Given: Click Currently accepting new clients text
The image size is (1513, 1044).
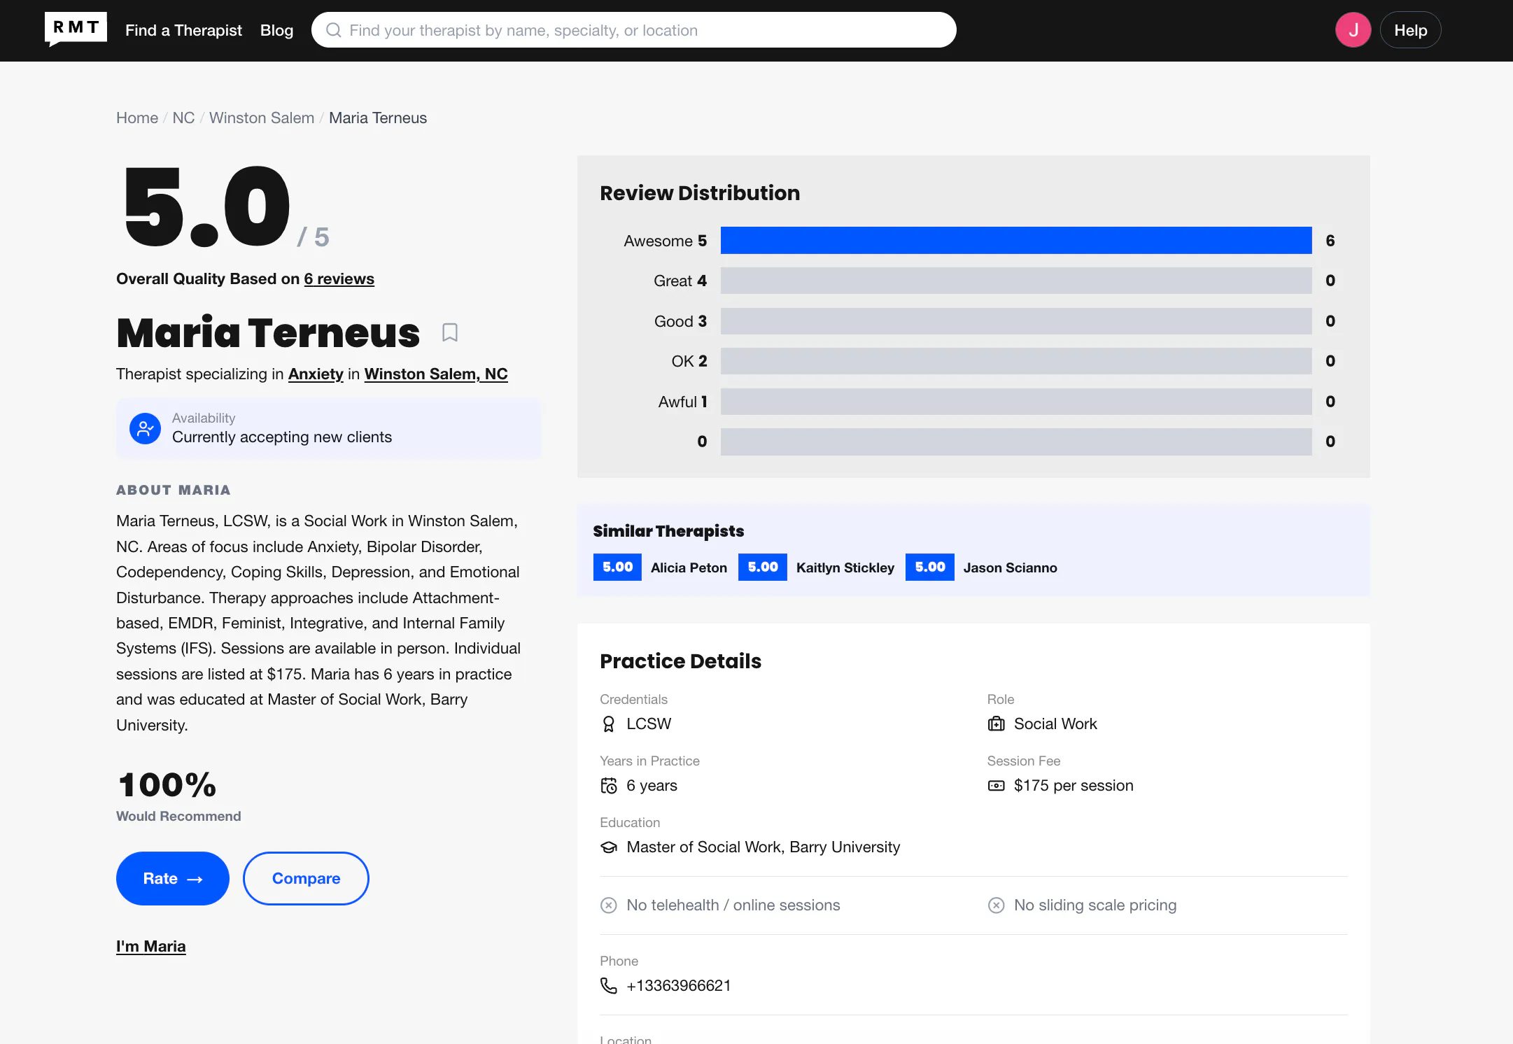Looking at the screenshot, I should coord(282,437).
